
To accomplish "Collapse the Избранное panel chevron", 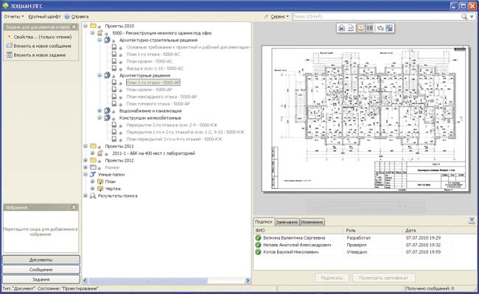I will (74, 207).
